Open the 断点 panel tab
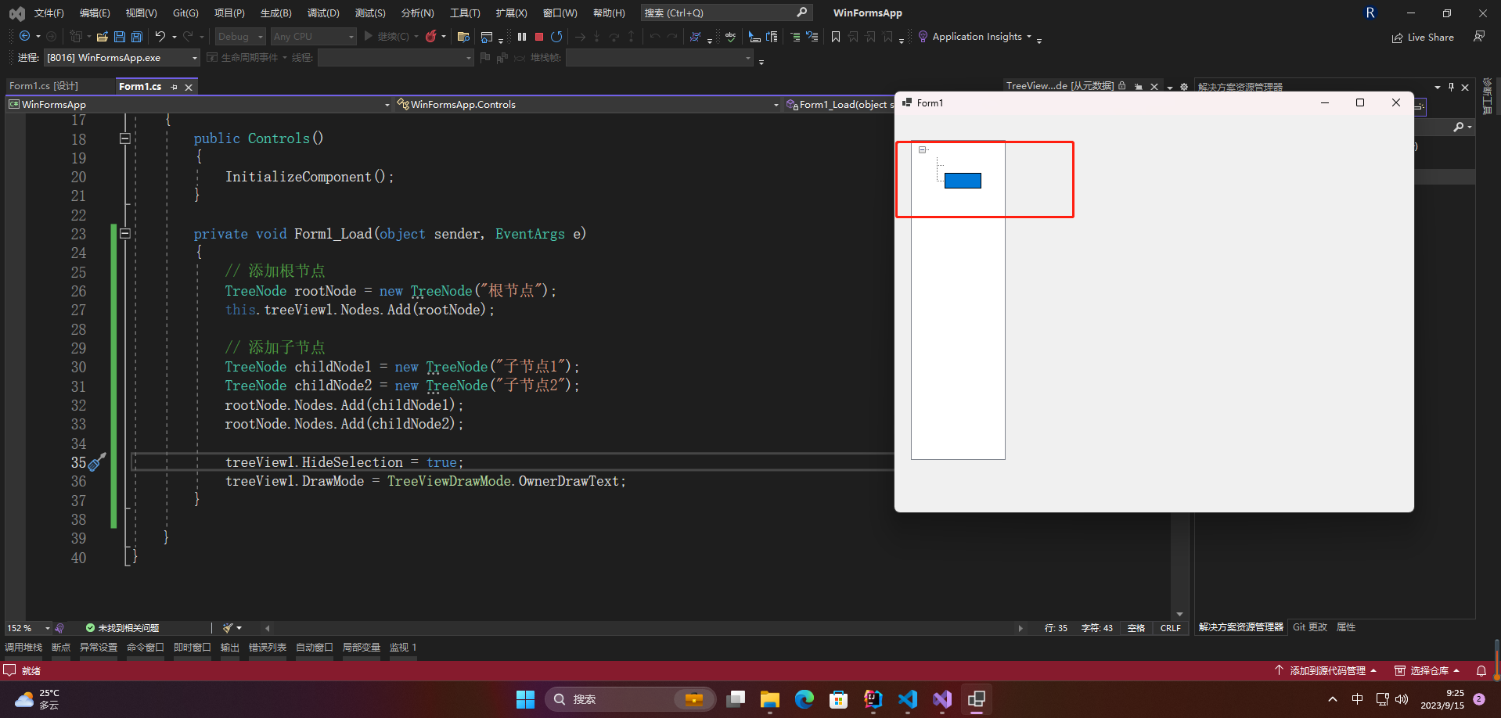 tap(61, 648)
